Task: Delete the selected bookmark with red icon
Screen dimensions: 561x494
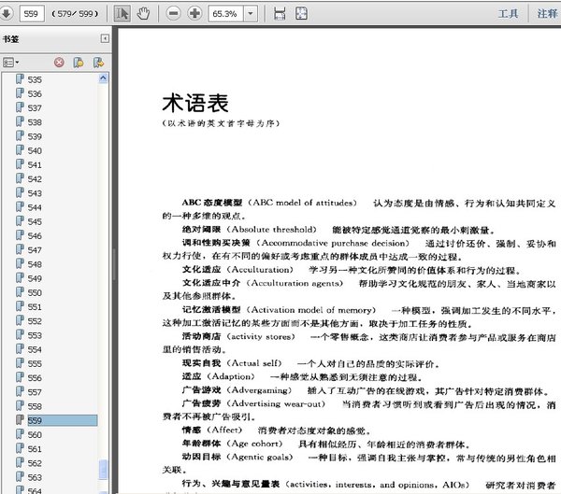Action: pyautogui.click(x=59, y=63)
